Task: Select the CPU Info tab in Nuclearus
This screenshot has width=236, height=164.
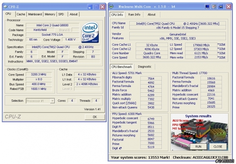Action: tap(117, 15)
